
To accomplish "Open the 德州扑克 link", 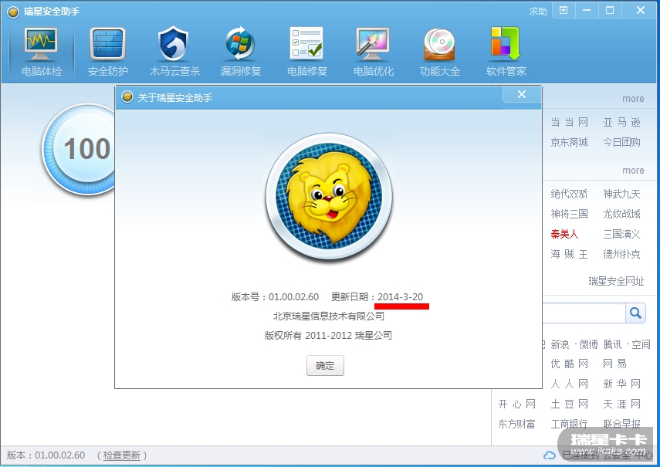I will [621, 254].
